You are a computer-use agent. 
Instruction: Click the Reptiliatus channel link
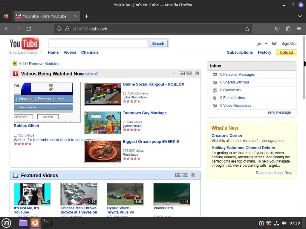pyautogui.click(x=130, y=155)
